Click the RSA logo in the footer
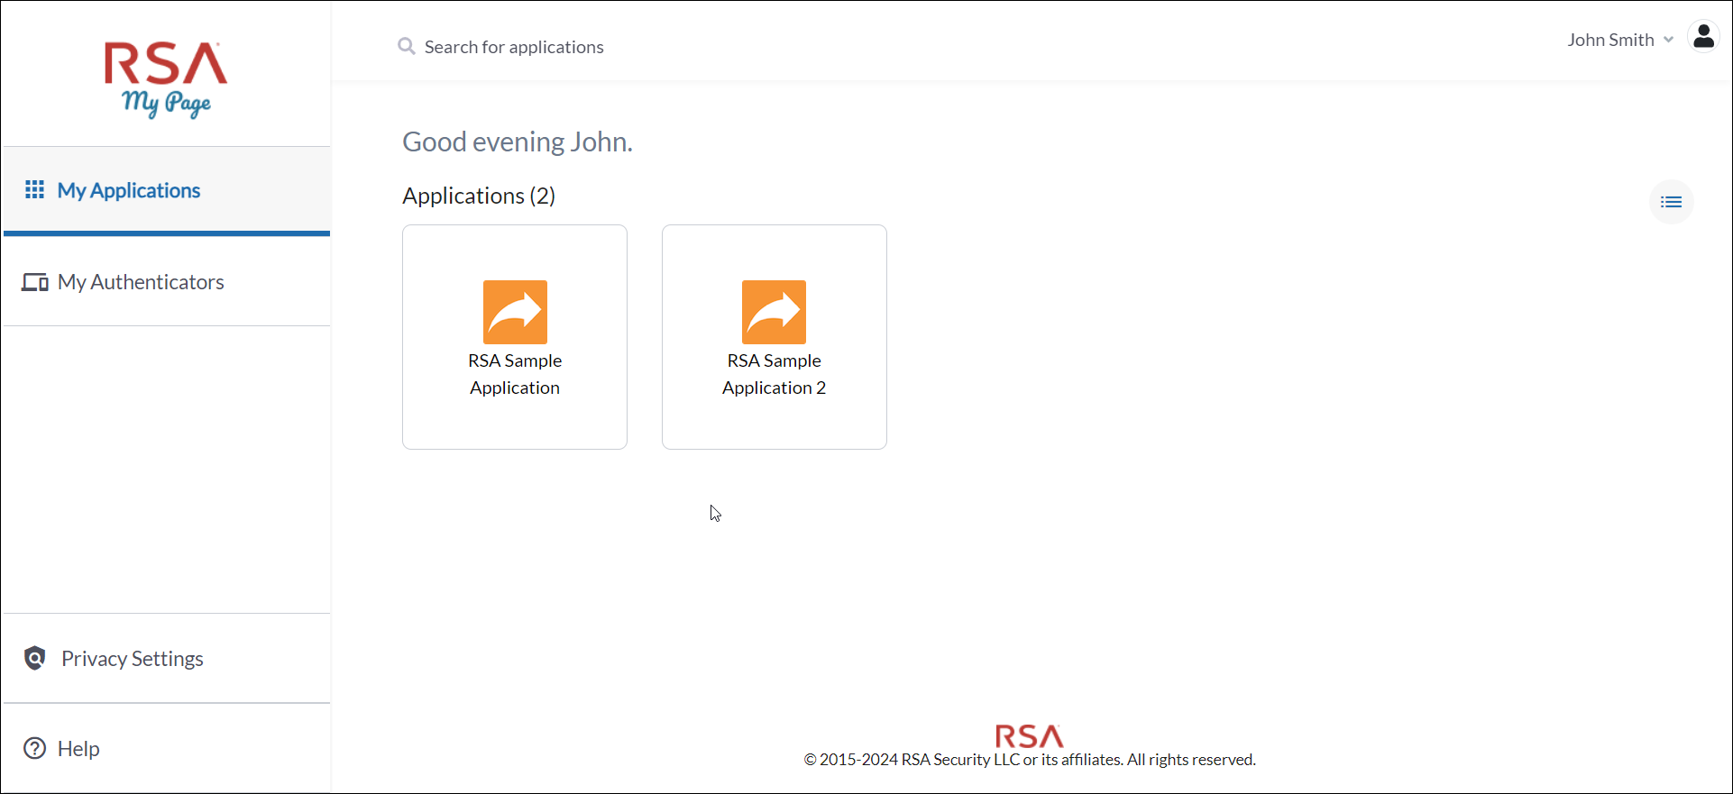 tap(1029, 736)
